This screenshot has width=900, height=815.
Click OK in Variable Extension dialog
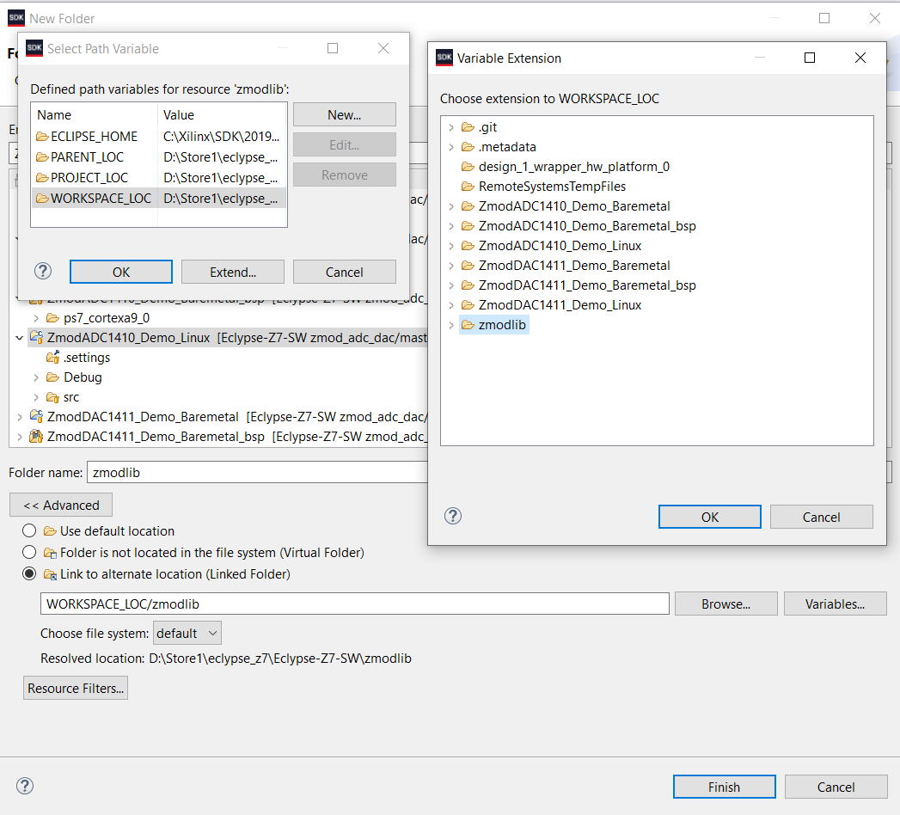[x=709, y=518]
